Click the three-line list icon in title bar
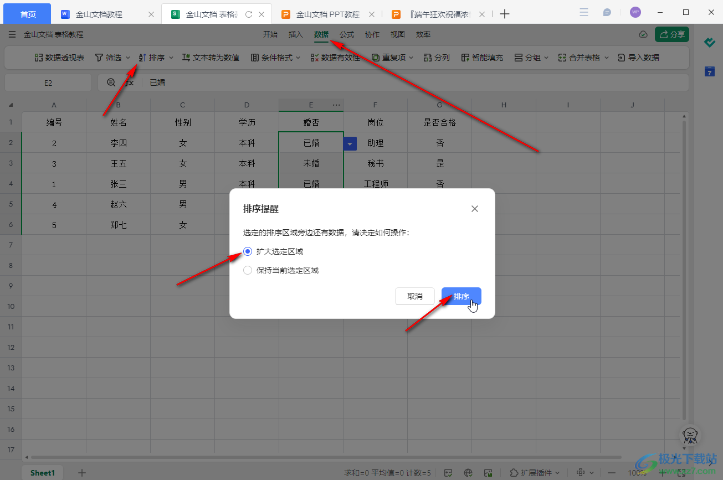The image size is (723, 480). tap(583, 12)
